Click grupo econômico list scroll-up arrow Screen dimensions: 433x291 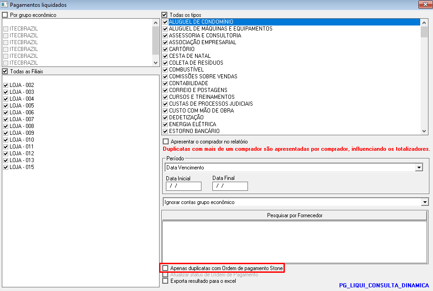(155, 23)
